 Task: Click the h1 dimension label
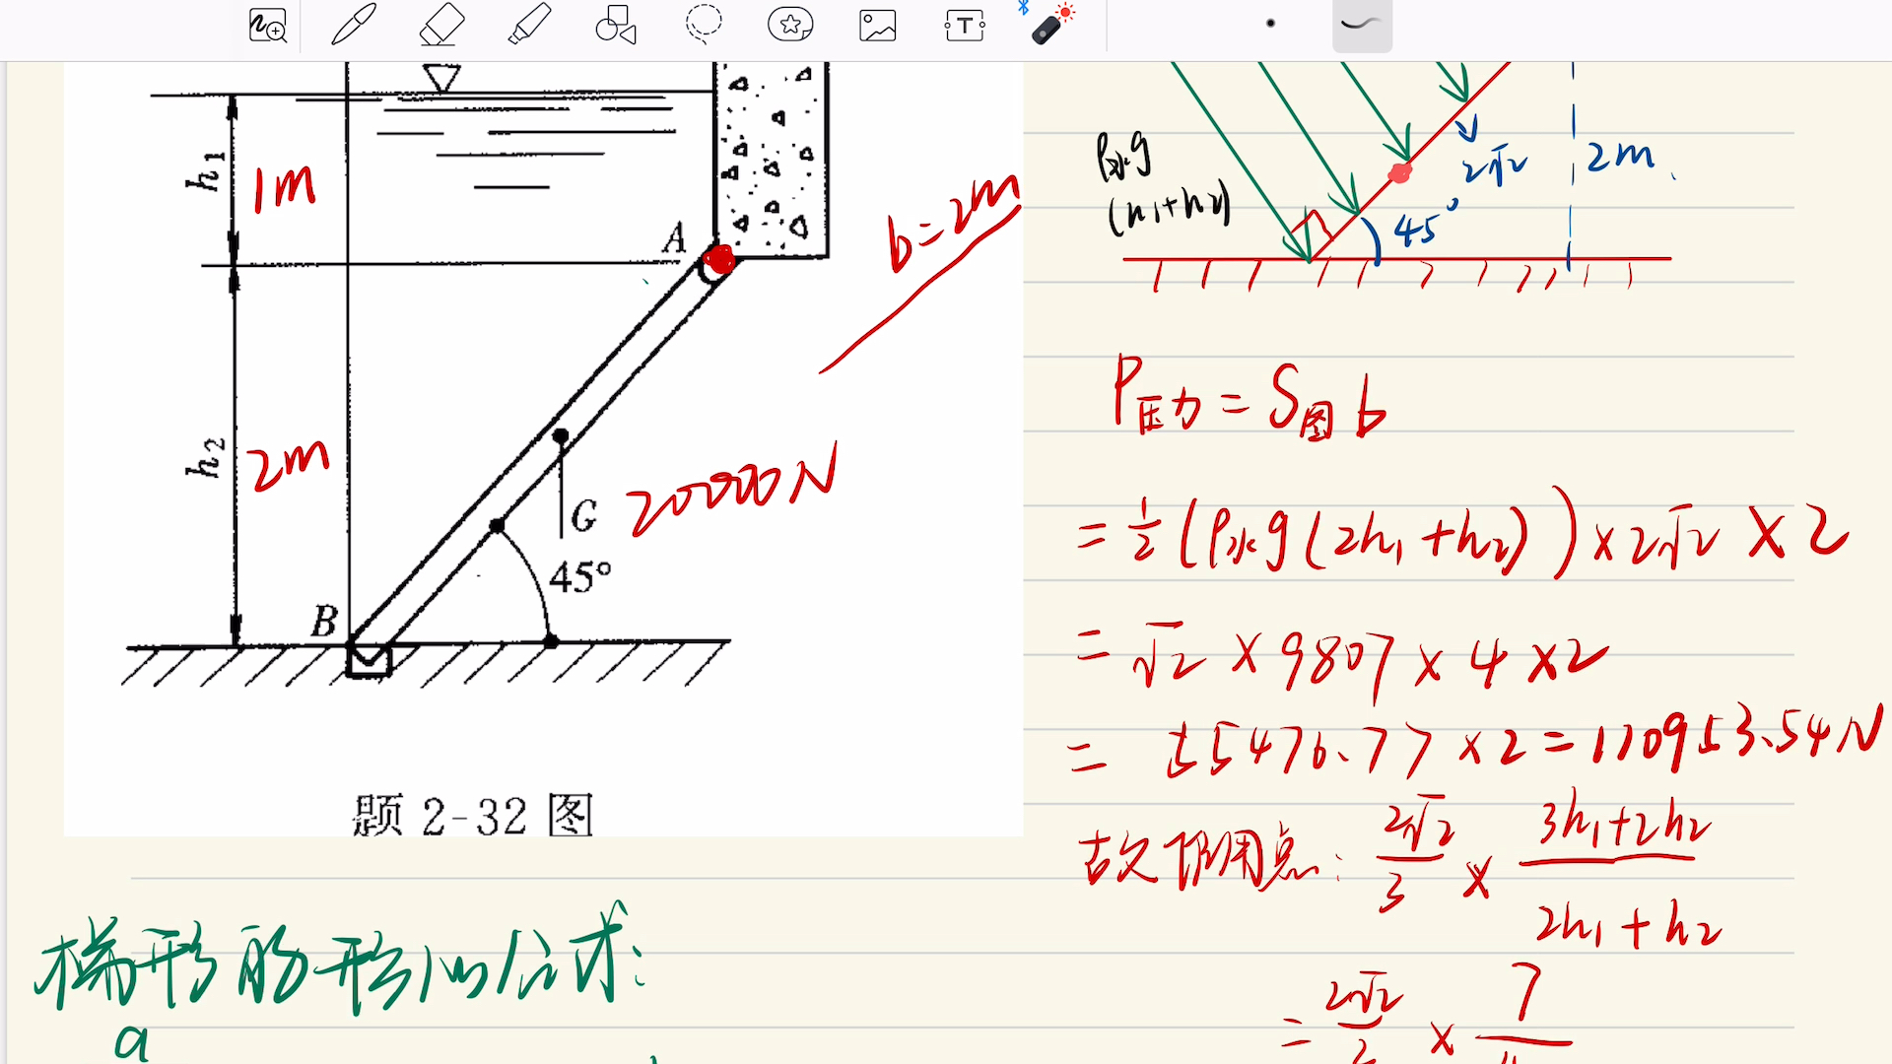click(x=205, y=171)
